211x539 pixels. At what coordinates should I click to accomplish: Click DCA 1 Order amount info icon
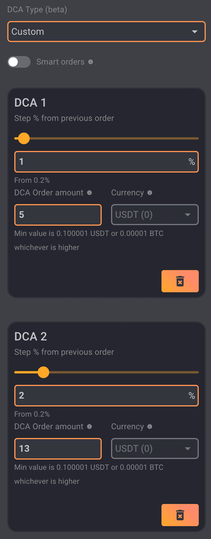tap(89, 193)
